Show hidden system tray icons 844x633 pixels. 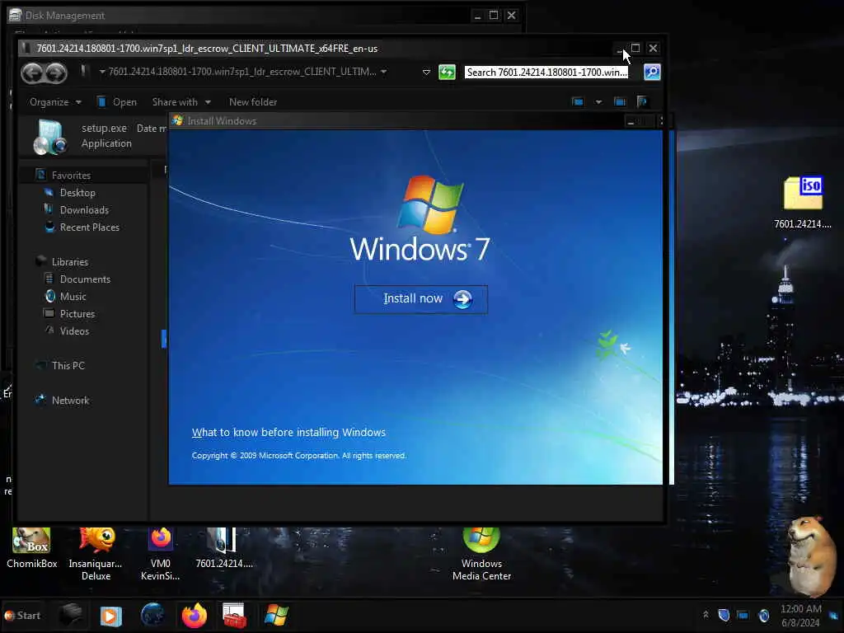(706, 615)
